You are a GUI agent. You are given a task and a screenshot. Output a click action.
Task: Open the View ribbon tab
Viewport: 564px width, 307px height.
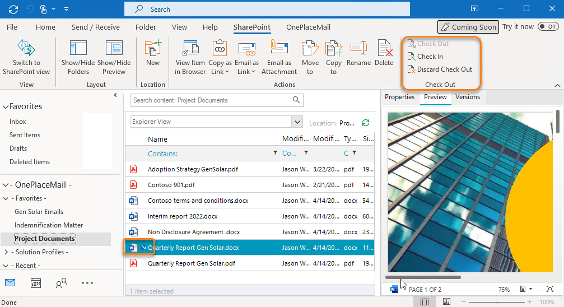tap(179, 27)
